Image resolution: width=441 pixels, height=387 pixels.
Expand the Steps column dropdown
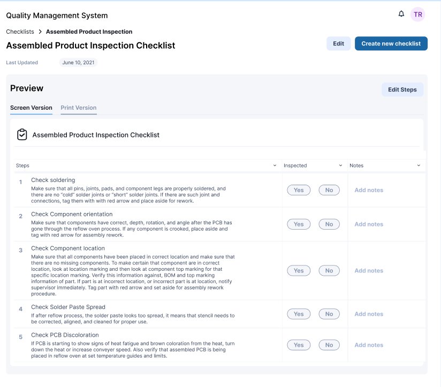pyautogui.click(x=275, y=166)
